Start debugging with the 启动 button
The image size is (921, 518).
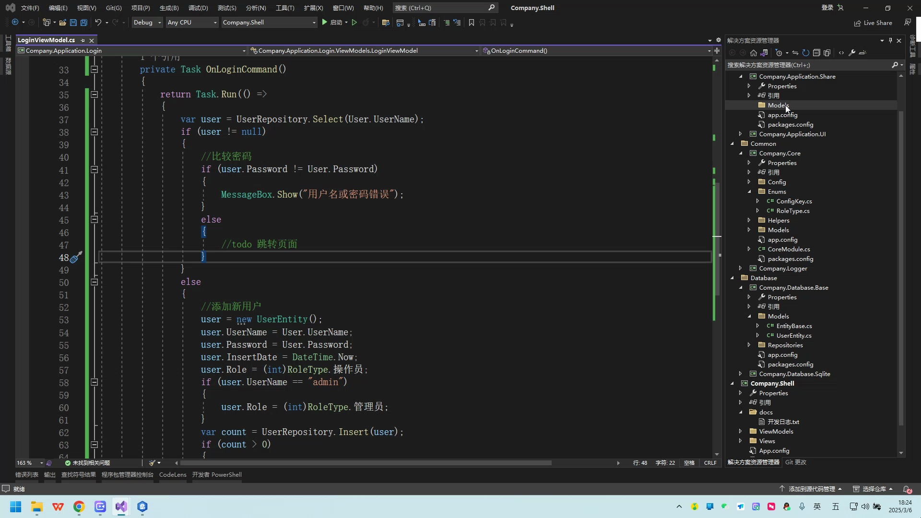[x=335, y=23]
